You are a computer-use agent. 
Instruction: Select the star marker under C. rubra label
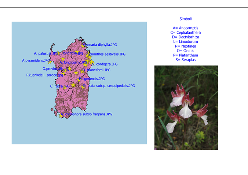coord(66,87)
